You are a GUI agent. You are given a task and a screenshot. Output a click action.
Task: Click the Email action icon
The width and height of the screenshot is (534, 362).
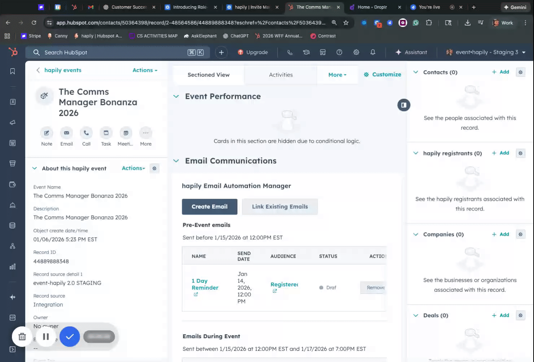pyautogui.click(x=66, y=133)
